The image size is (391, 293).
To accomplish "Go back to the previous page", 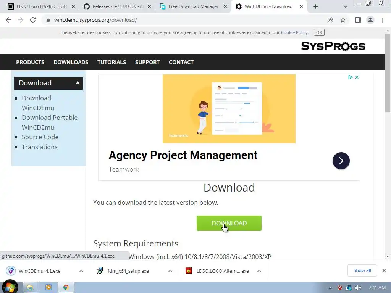I will click(8, 20).
